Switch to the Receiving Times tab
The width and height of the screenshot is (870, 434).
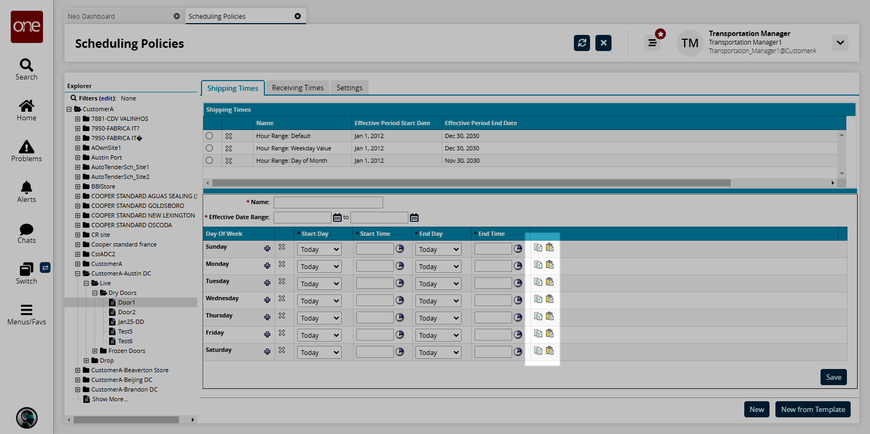click(x=298, y=88)
